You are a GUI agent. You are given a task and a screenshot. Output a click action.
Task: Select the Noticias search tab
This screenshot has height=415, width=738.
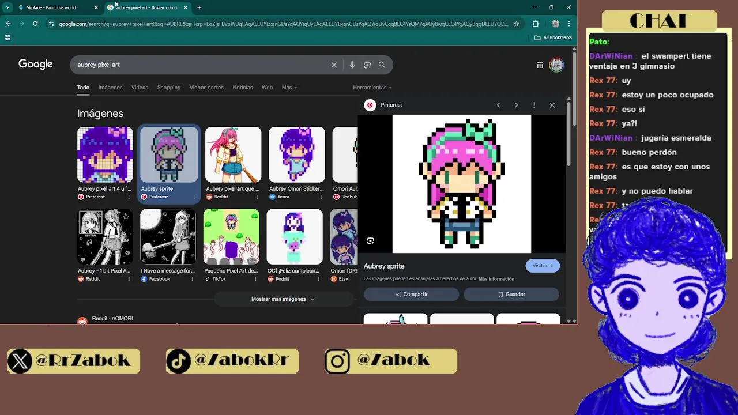click(x=243, y=88)
